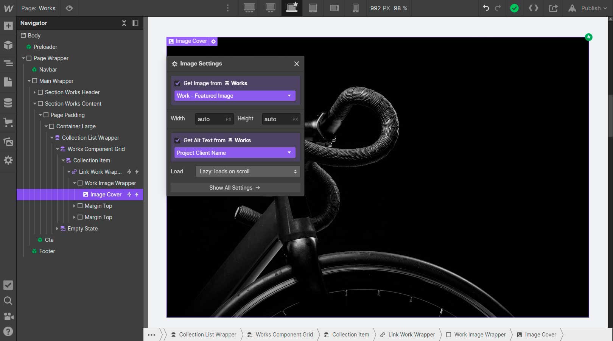This screenshot has width=613, height=341.
Task: Collapse the Works Component Grid tree item
Action: (x=58, y=149)
